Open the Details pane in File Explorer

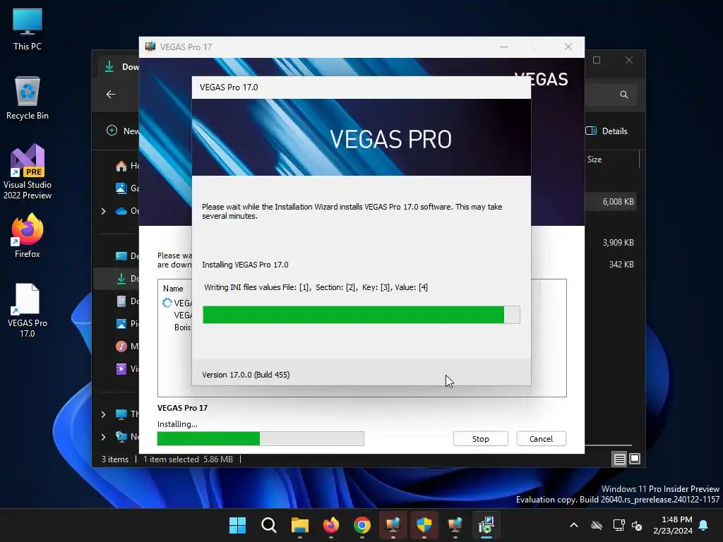point(607,131)
